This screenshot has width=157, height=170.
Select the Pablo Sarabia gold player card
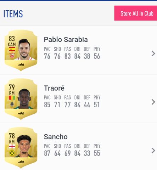point(21,50)
